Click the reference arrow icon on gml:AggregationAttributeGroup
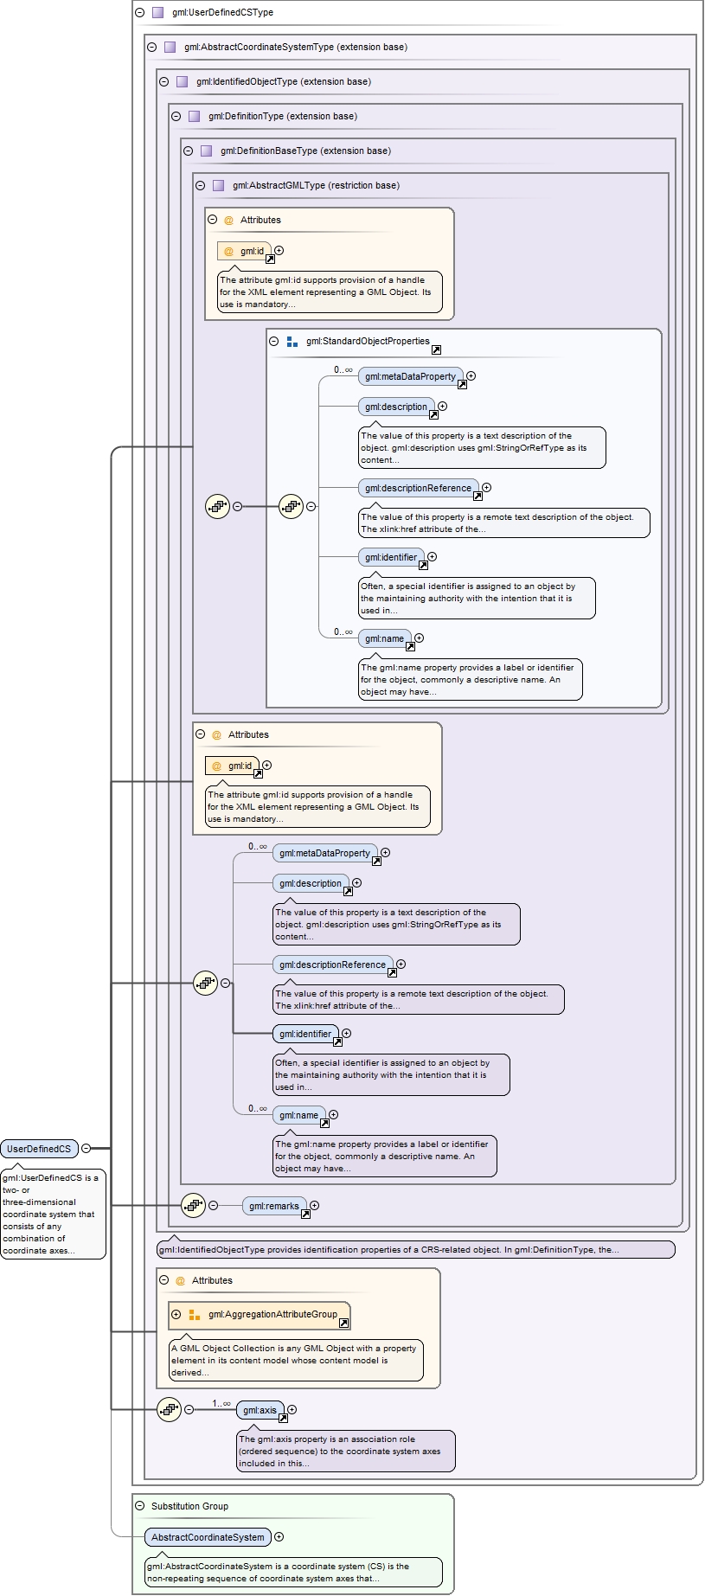 pos(343,1323)
